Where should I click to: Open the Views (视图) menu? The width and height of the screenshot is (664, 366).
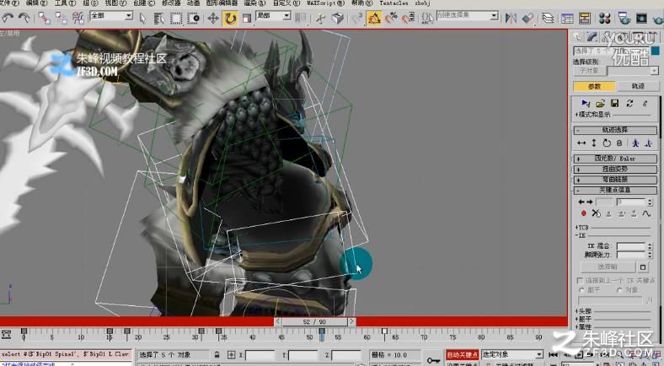pos(115,3)
